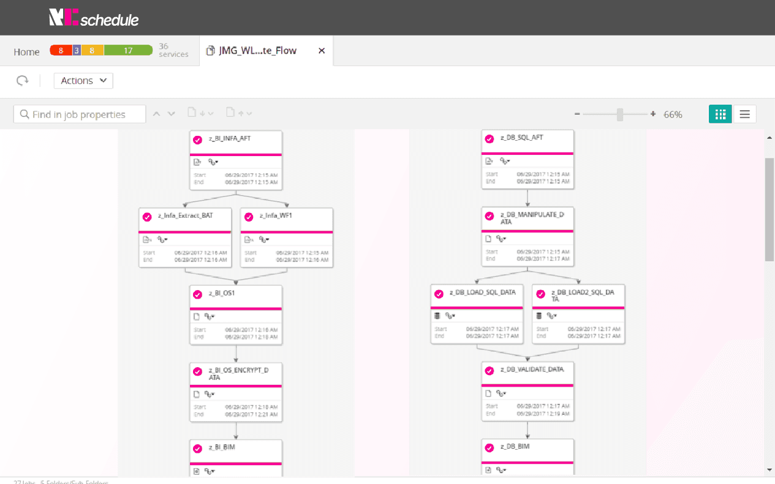This screenshot has height=484, width=775.
Task: Expand dependency dropdown in z_DB_SQL_AFT node
Action: click(505, 162)
